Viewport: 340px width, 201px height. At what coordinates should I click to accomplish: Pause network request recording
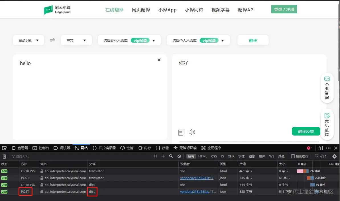point(155,156)
